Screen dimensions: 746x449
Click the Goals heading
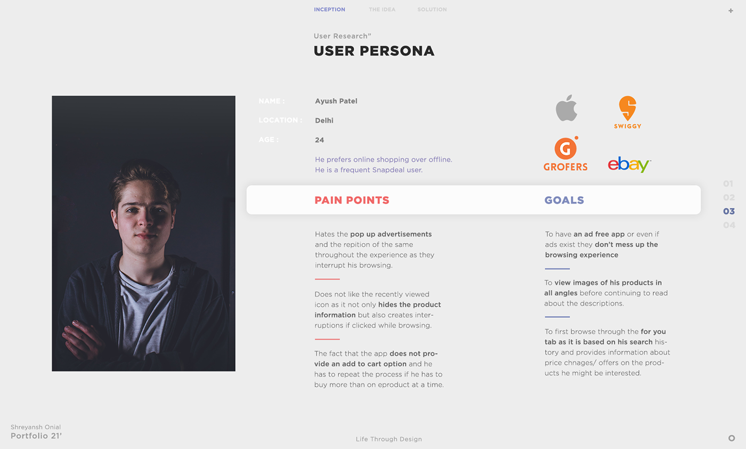click(x=564, y=201)
